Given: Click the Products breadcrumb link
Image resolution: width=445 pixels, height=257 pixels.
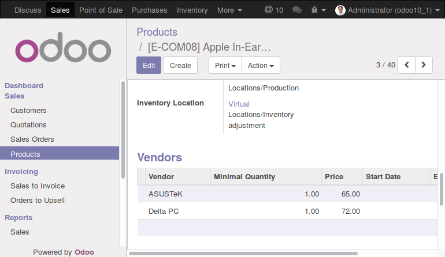Looking at the screenshot, I should tap(157, 32).
